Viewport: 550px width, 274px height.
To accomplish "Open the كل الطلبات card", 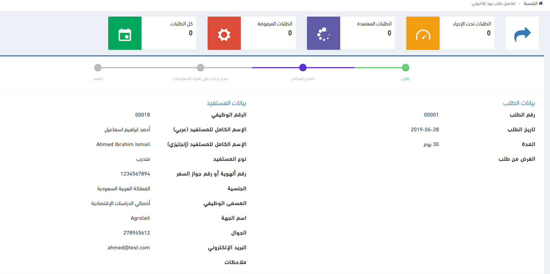I will coord(169,33).
